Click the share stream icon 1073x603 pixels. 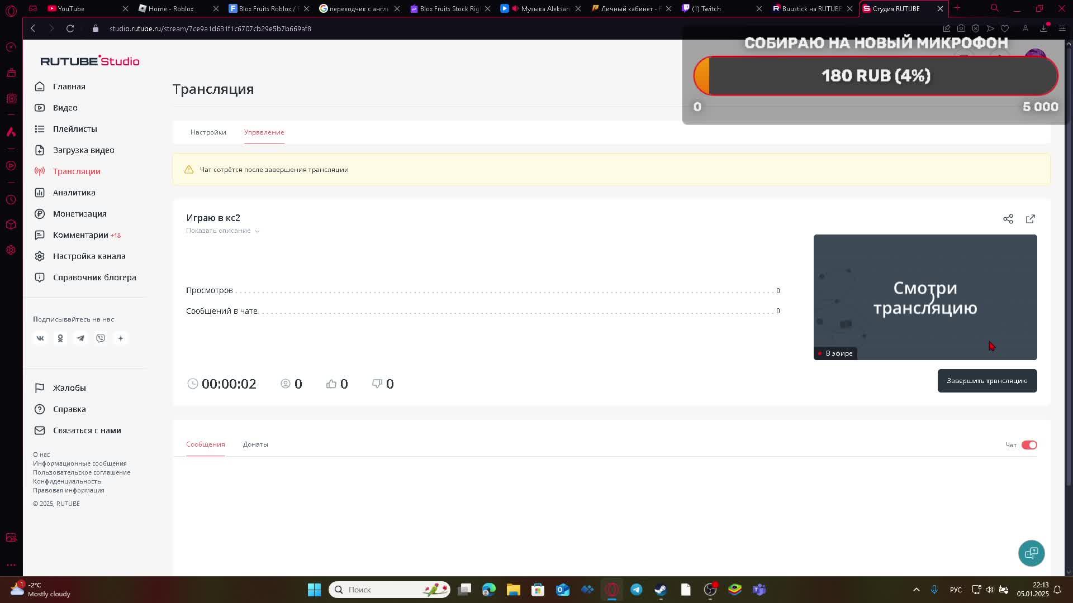click(1008, 219)
